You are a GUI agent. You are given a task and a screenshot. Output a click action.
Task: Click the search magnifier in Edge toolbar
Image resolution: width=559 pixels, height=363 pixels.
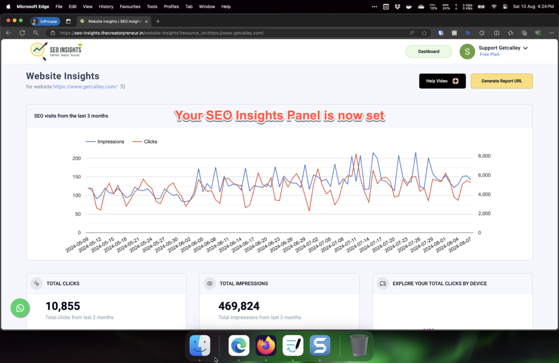coord(35,33)
